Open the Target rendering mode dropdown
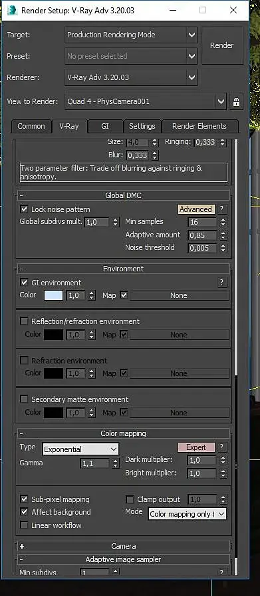 click(131, 35)
